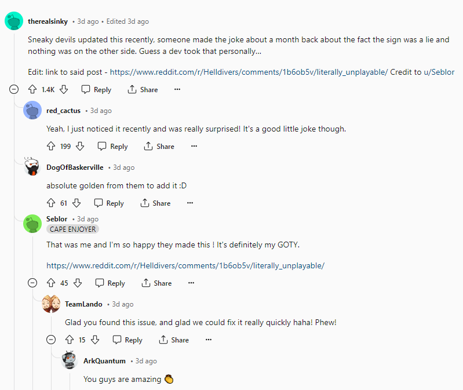
Task: Downvote TeamLando's comment
Action: [95, 340]
